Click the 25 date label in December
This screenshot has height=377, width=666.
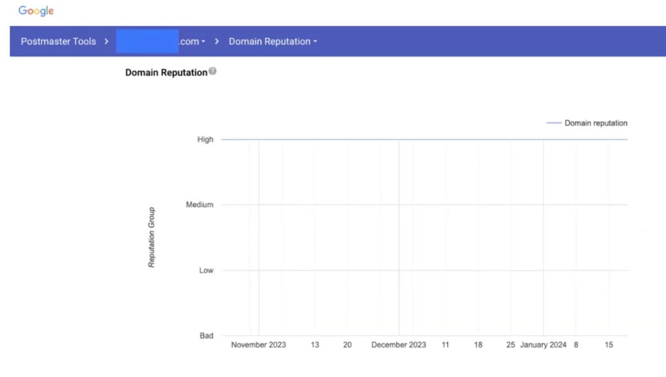coord(511,344)
